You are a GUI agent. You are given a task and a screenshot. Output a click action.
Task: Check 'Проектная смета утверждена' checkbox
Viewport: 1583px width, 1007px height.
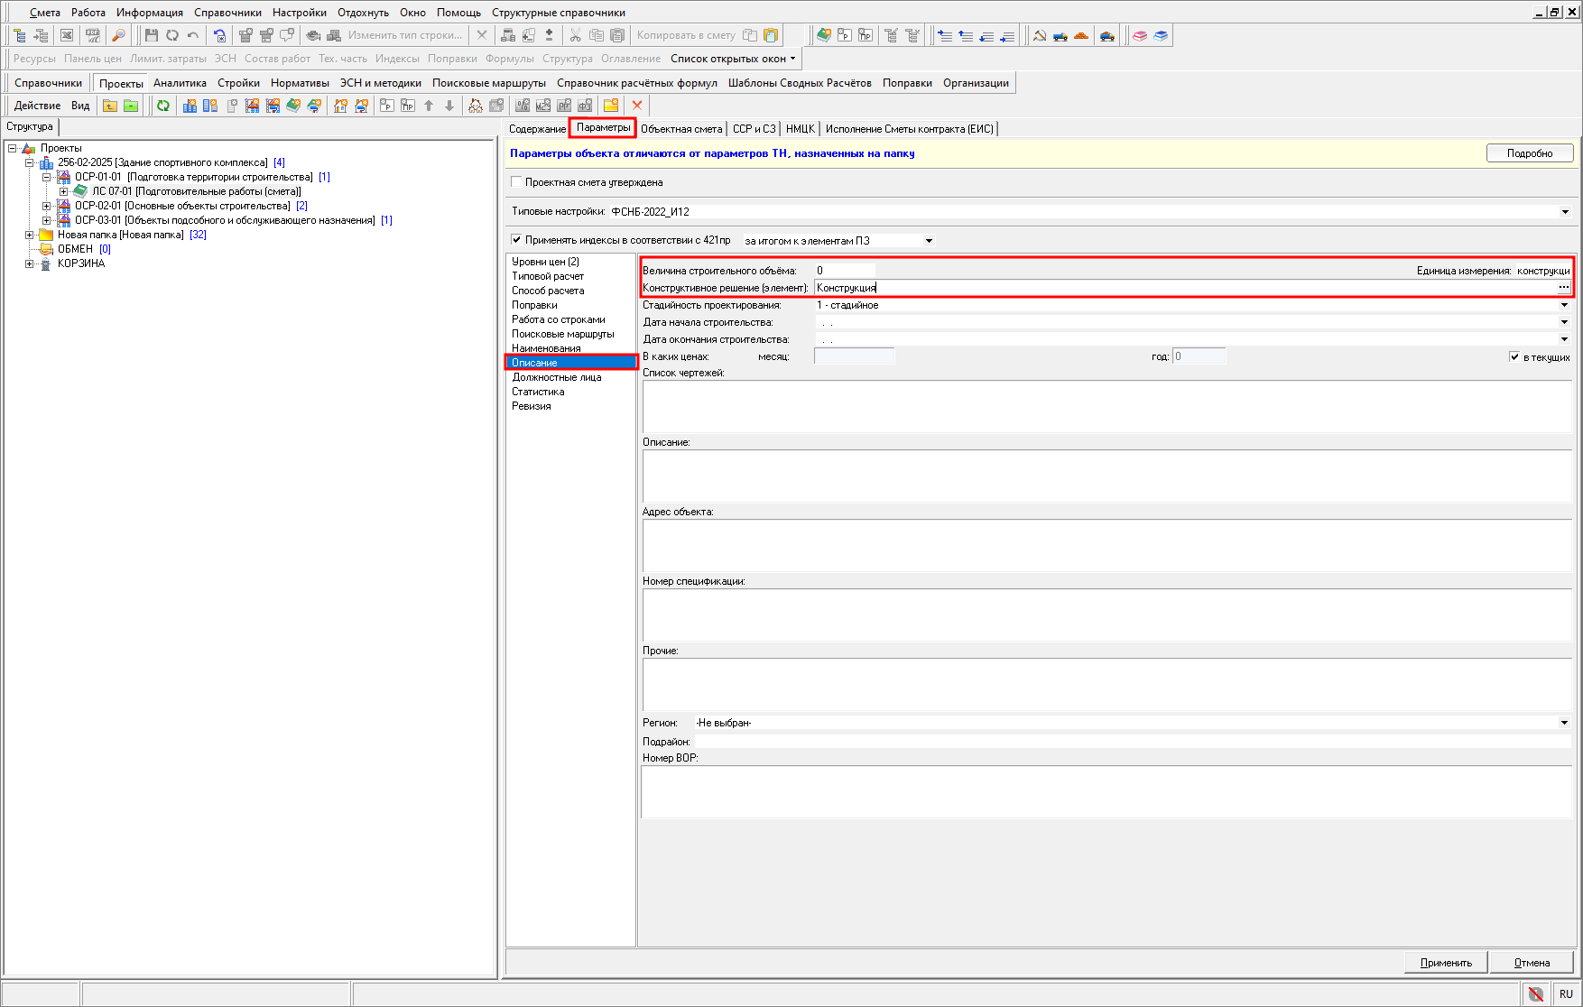click(x=516, y=182)
